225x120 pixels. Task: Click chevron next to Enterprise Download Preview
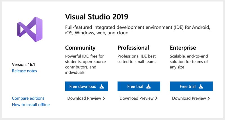click(209, 98)
